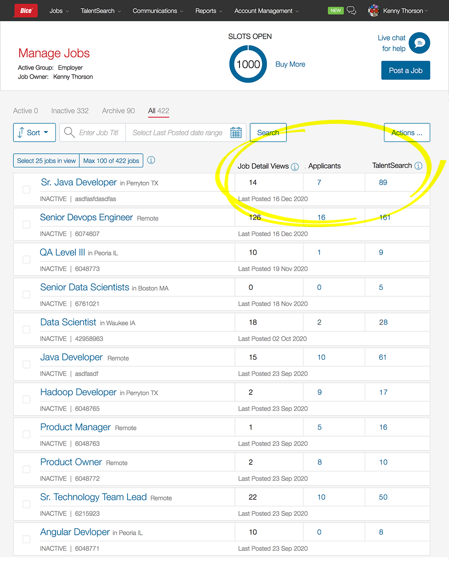Tick the Data Scientist row checkbox

click(27, 330)
